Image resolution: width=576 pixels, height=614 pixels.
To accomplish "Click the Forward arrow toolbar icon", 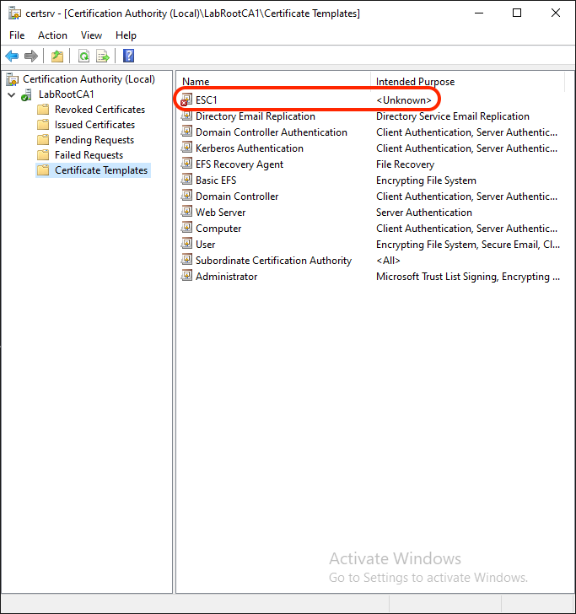I will point(31,56).
